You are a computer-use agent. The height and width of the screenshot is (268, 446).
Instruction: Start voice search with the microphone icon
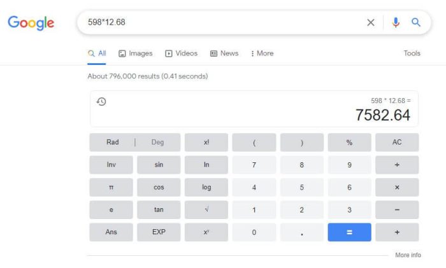(396, 22)
